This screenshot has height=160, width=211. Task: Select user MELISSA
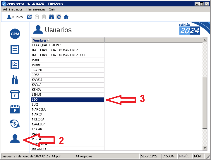[68, 120]
